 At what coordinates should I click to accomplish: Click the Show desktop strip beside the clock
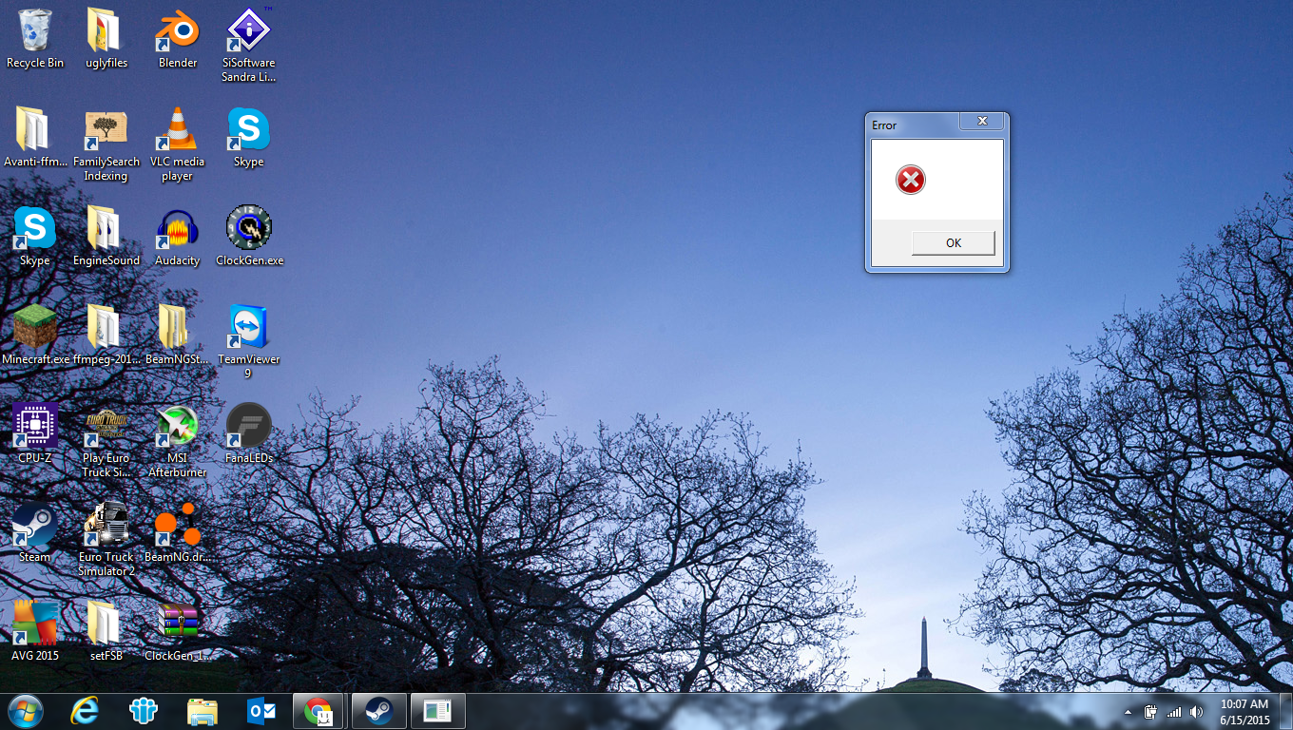(x=1285, y=711)
